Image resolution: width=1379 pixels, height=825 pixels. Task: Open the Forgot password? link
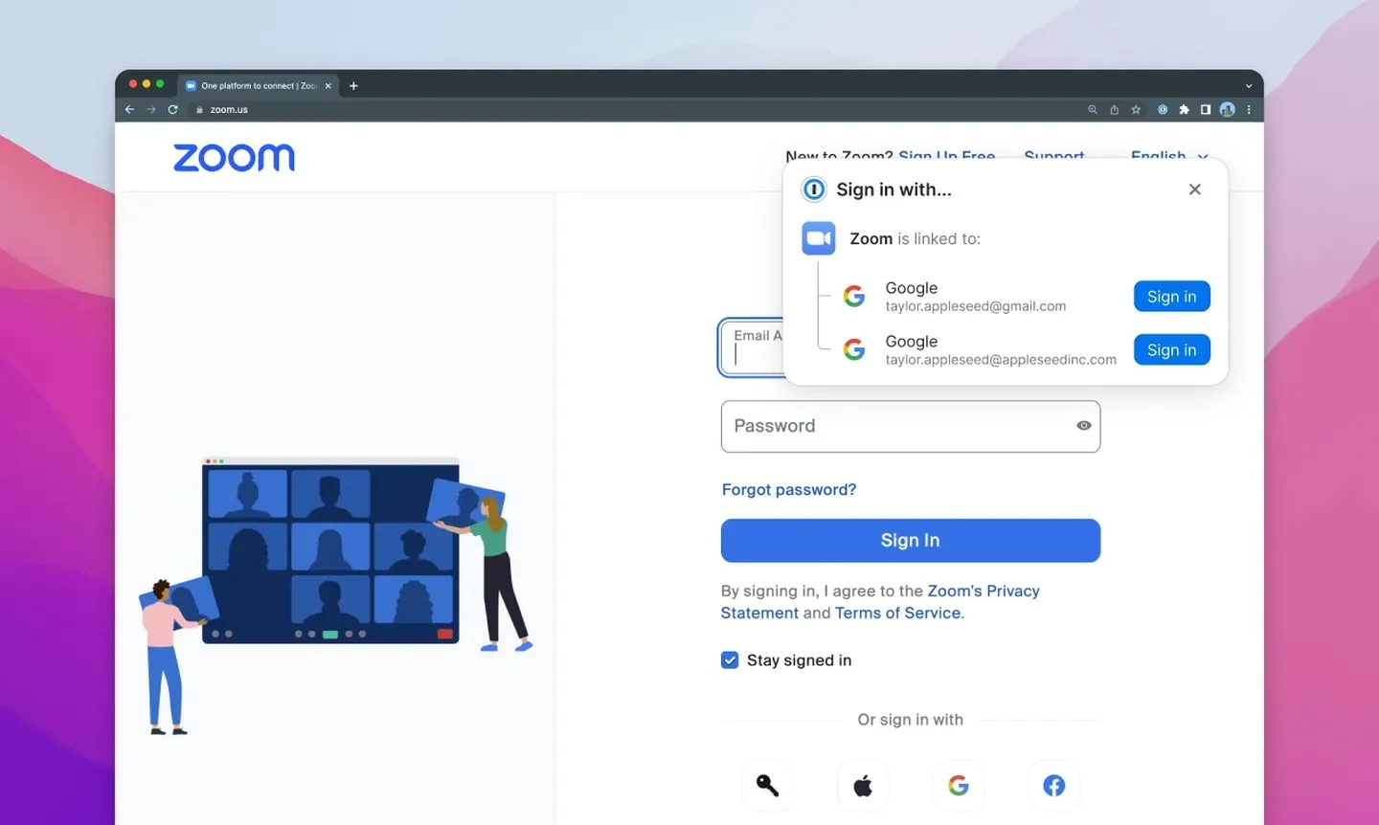pyautogui.click(x=788, y=490)
